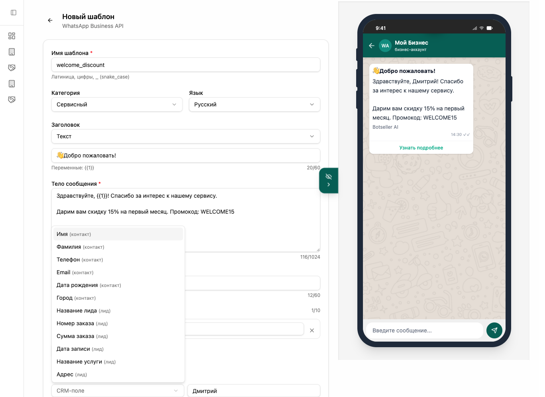Click the template name input field
The height and width of the screenshot is (397, 545).
pyautogui.click(x=186, y=65)
